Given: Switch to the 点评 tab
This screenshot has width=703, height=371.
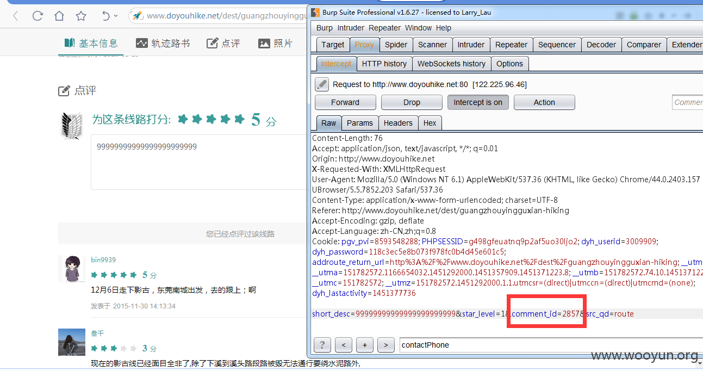Looking at the screenshot, I should [x=223, y=43].
